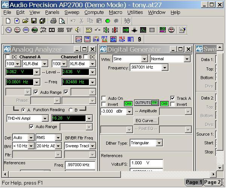Click the STAT BIT status bits icon
This screenshot has width=226, height=188.
pos(70,30)
